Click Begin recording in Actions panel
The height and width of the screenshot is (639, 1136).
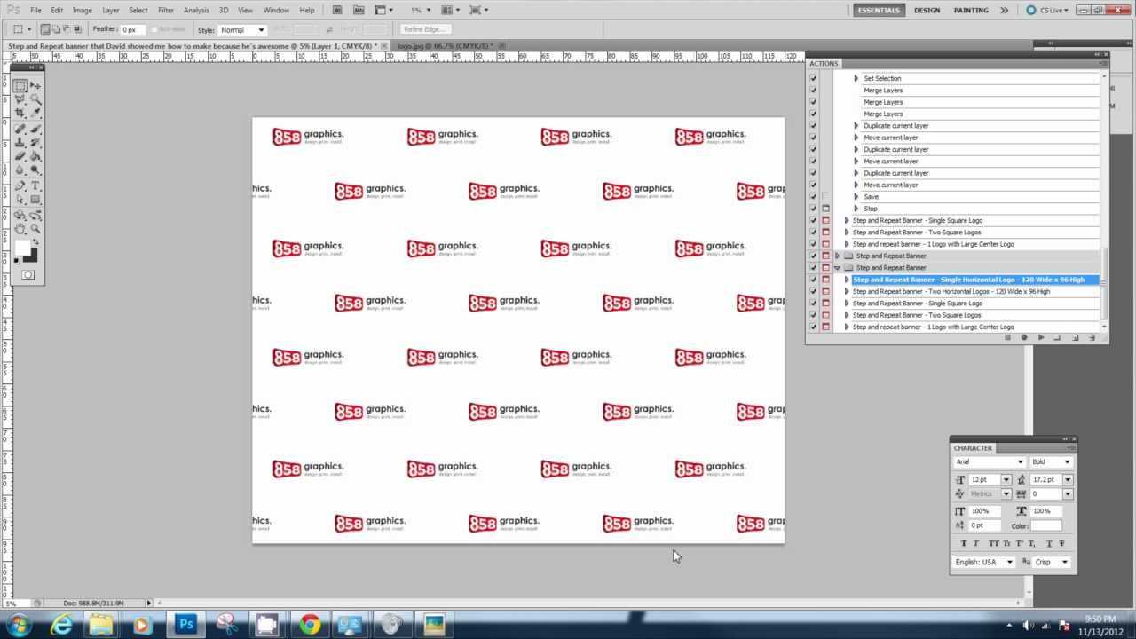[1024, 337]
